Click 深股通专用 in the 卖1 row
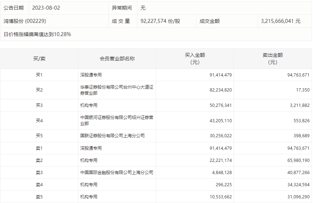Image resolution: width=313 pixels, height=203 pixels. pyautogui.click(x=91, y=148)
